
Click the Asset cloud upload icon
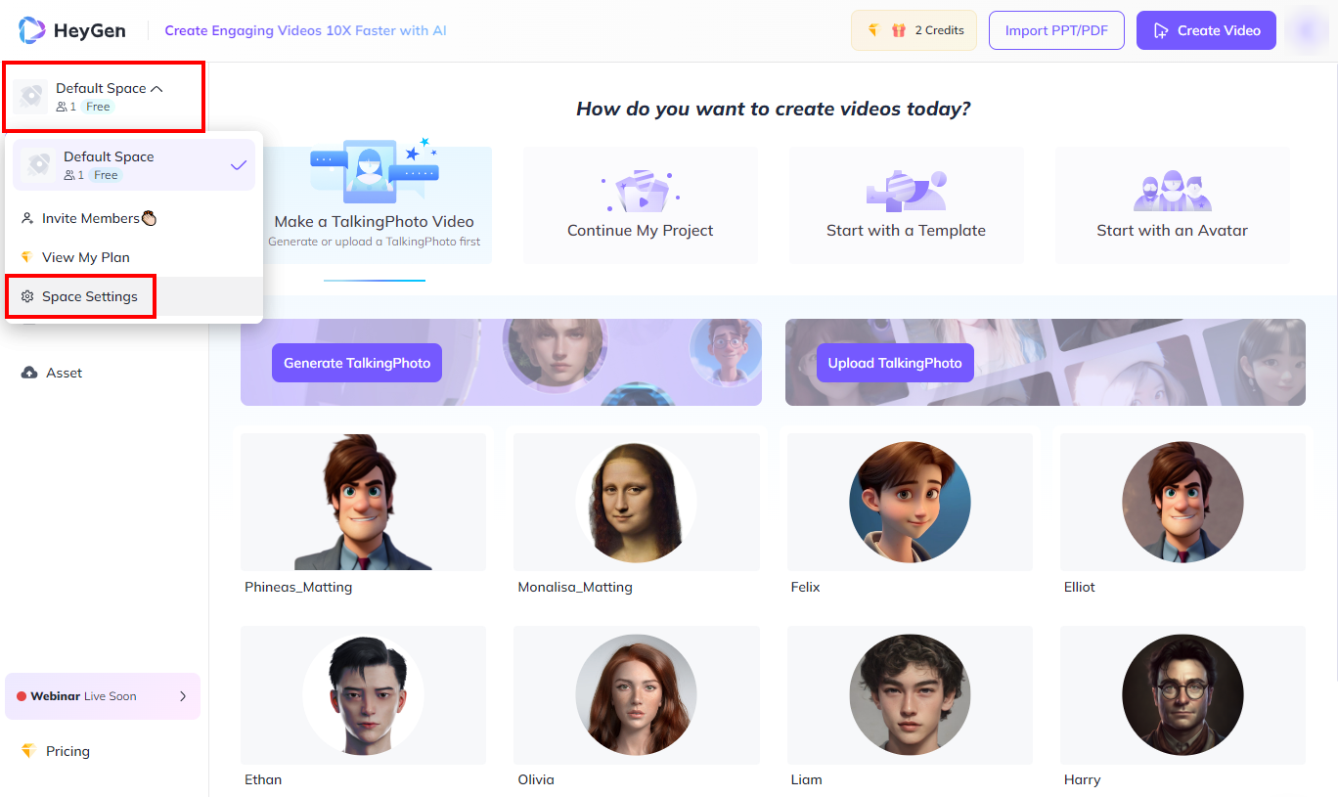pyautogui.click(x=29, y=373)
